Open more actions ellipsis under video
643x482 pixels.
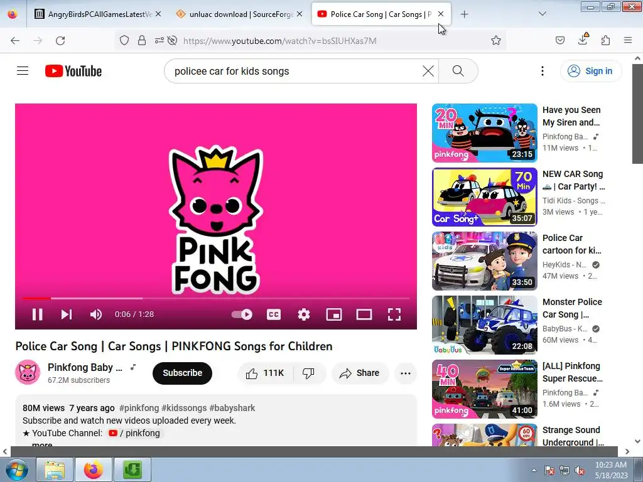pyautogui.click(x=406, y=373)
